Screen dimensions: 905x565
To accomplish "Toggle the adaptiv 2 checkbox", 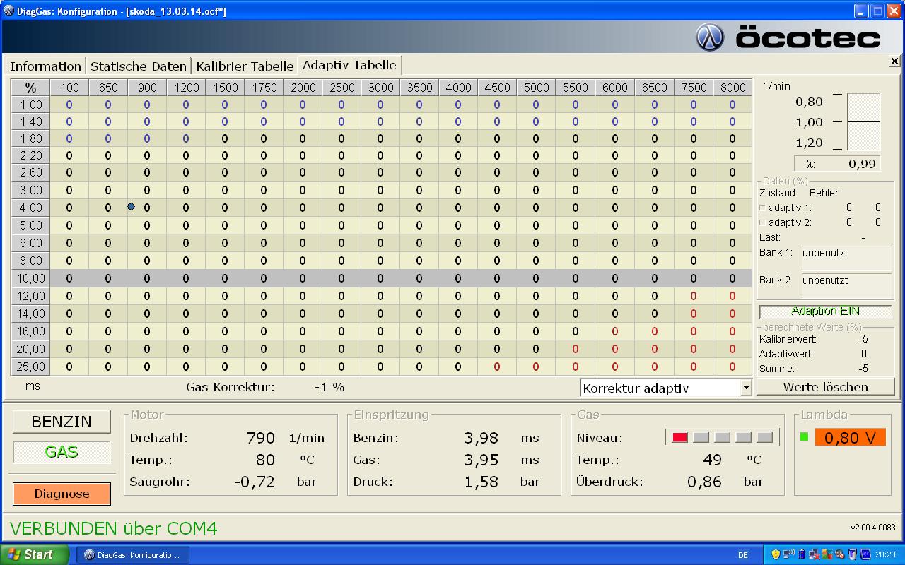I will [x=762, y=223].
